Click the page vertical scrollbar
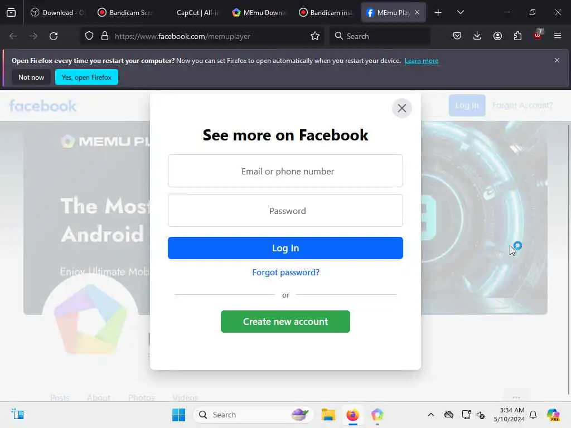Viewport: 571px width, 428px height. pyautogui.click(x=568, y=260)
